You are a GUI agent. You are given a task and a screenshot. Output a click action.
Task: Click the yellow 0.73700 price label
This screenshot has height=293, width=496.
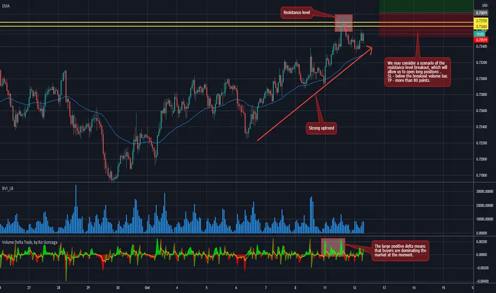coord(481,21)
